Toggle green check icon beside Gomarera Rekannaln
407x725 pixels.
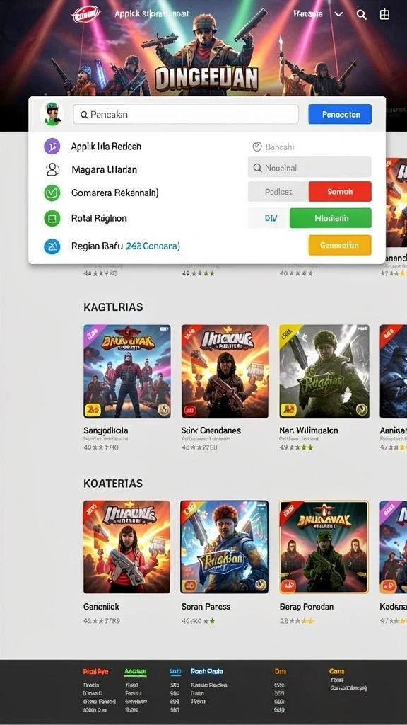coord(52,193)
